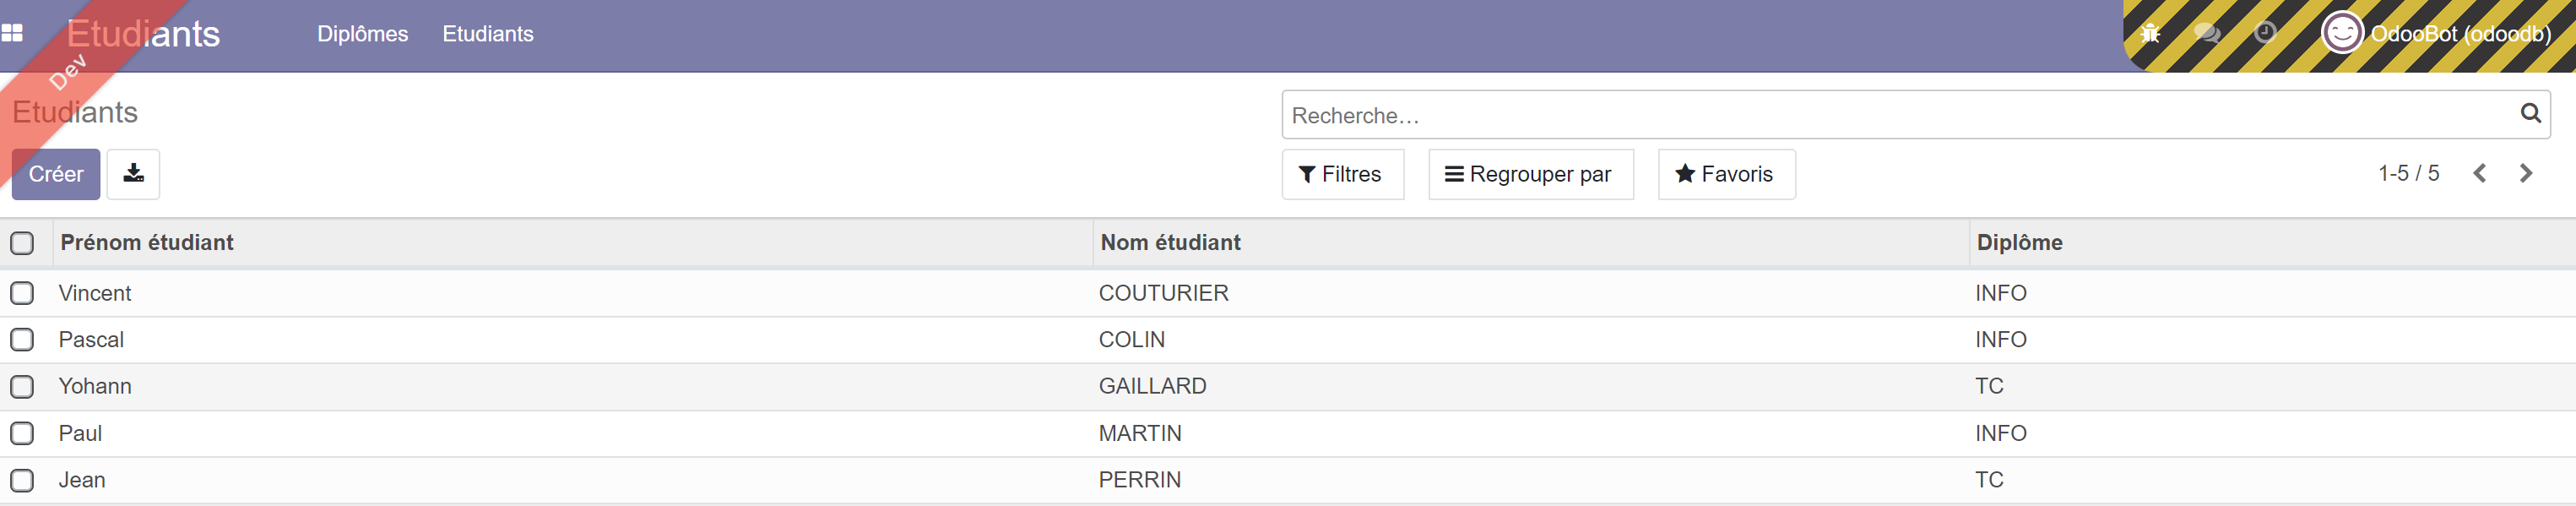This screenshot has width=2576, height=506.
Task: Click the download import records icon
Action: [133, 174]
